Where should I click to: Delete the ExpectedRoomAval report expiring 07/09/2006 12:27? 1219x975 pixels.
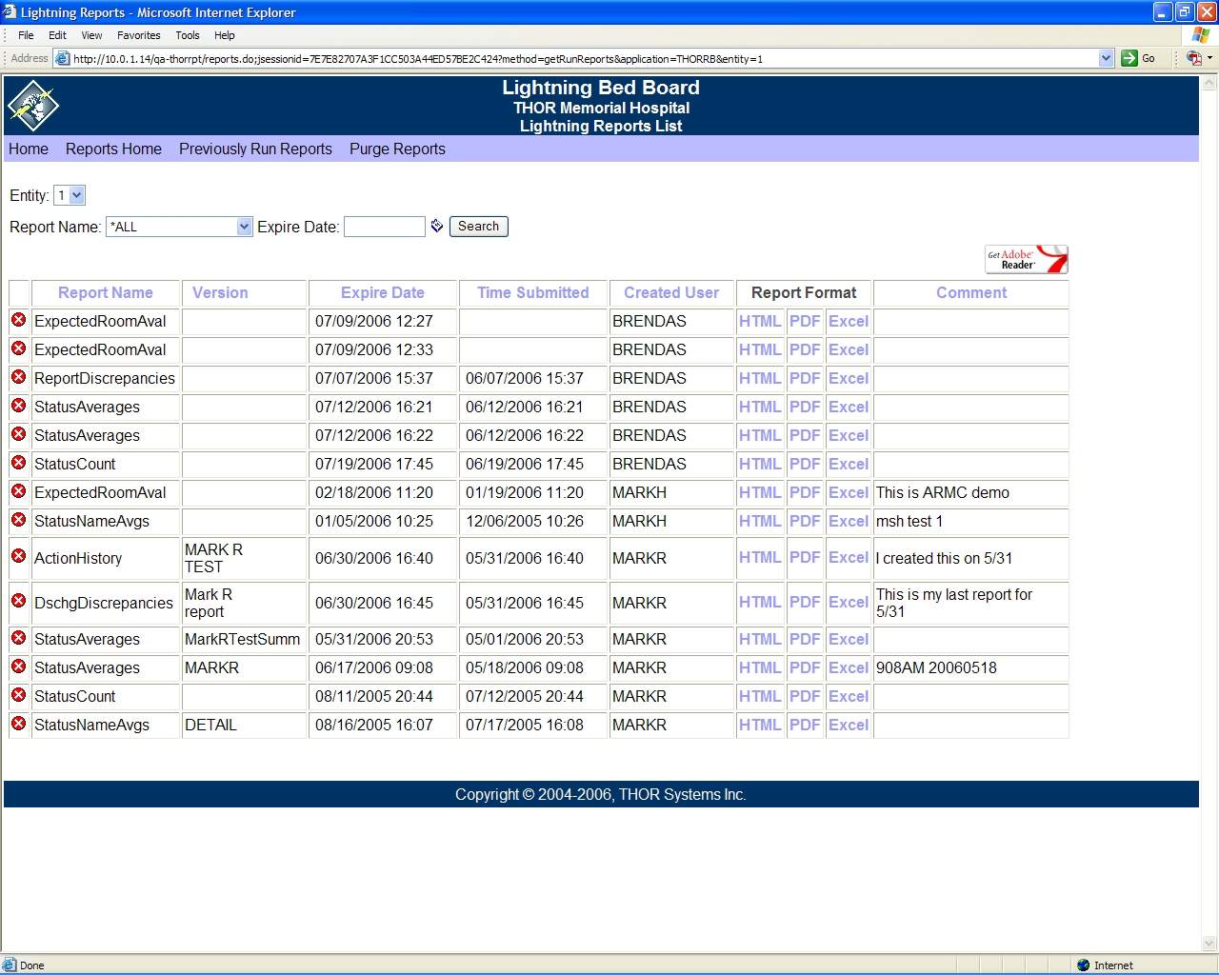coord(18,320)
